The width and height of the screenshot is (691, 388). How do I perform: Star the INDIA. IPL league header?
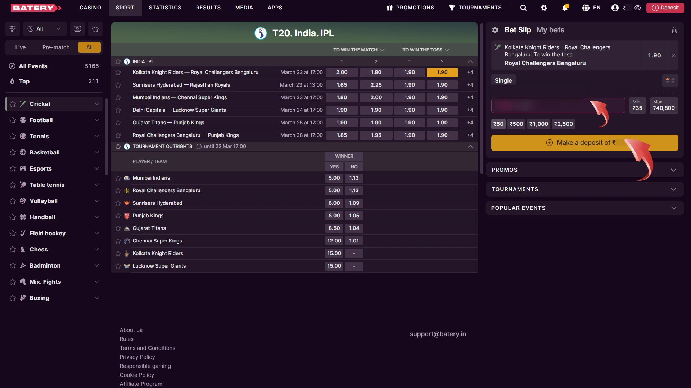118,61
